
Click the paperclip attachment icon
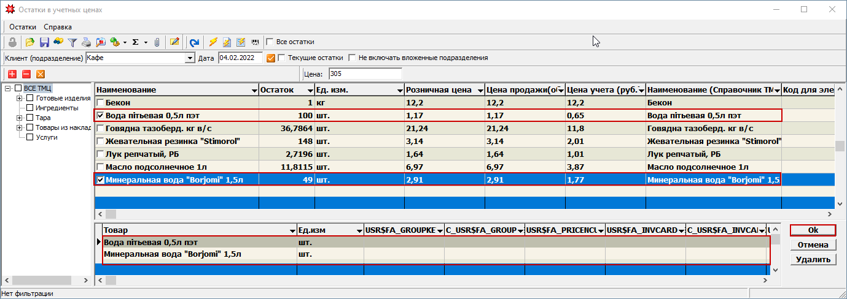pyautogui.click(x=157, y=42)
